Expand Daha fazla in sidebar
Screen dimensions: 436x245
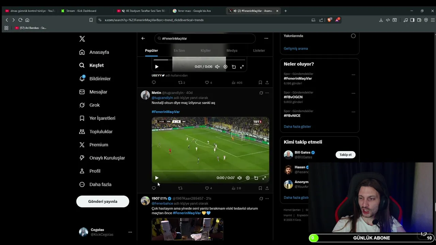tap(95, 184)
